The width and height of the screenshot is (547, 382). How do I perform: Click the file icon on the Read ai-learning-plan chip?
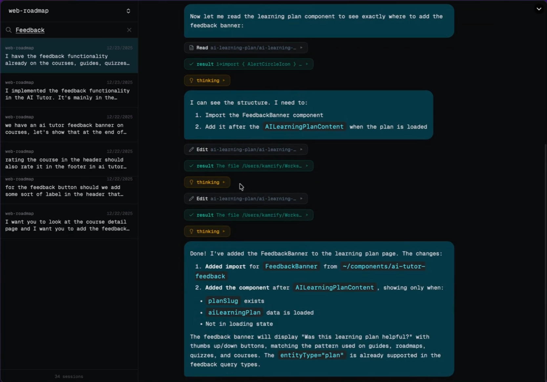tap(191, 48)
